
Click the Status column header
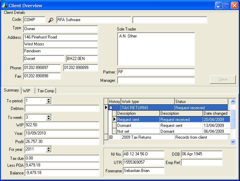(201, 102)
